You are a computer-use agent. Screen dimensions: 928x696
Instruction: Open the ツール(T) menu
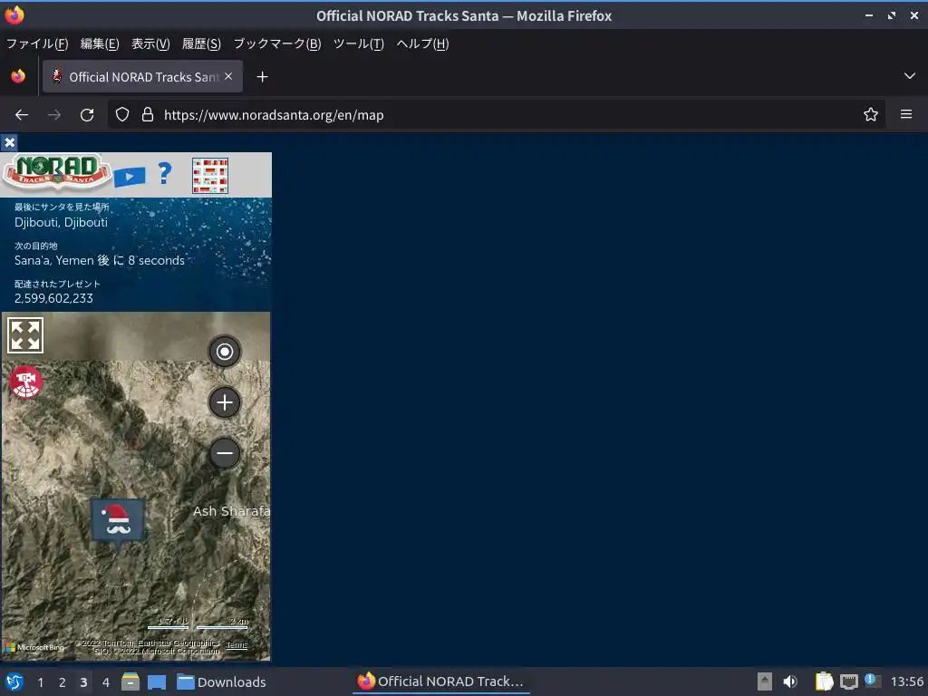(x=359, y=43)
